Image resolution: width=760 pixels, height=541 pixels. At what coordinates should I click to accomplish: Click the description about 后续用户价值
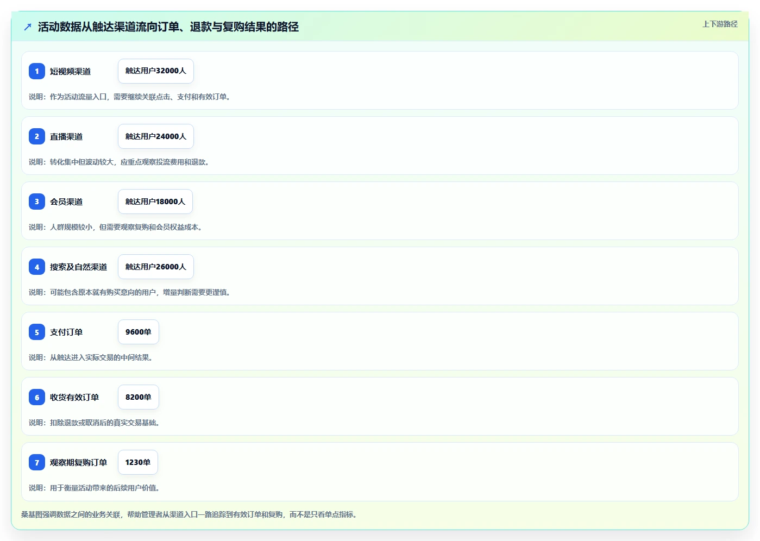[x=96, y=488]
